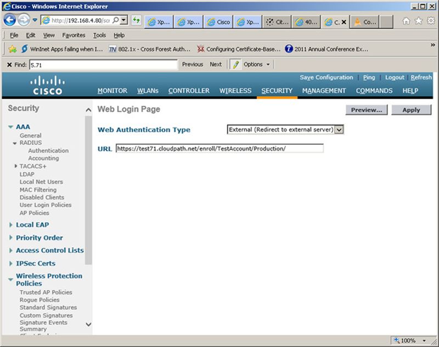This screenshot has height=347, width=439.
Task: Open the File menu
Action: (x=14, y=35)
